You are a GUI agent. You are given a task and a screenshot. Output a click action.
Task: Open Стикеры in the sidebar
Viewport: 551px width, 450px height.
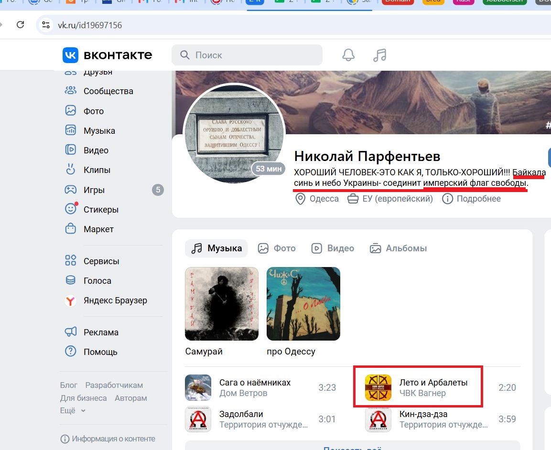(92, 209)
